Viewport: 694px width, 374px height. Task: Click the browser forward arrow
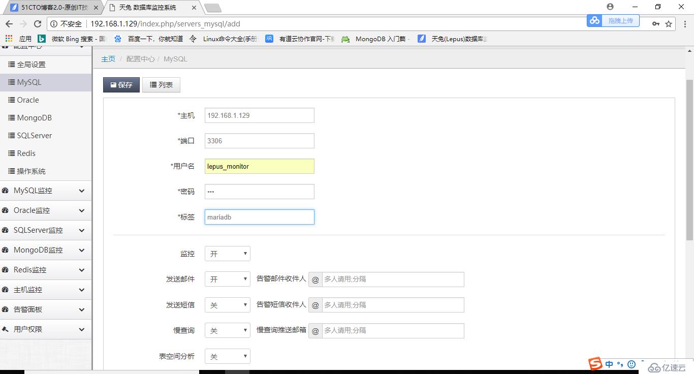(23, 24)
